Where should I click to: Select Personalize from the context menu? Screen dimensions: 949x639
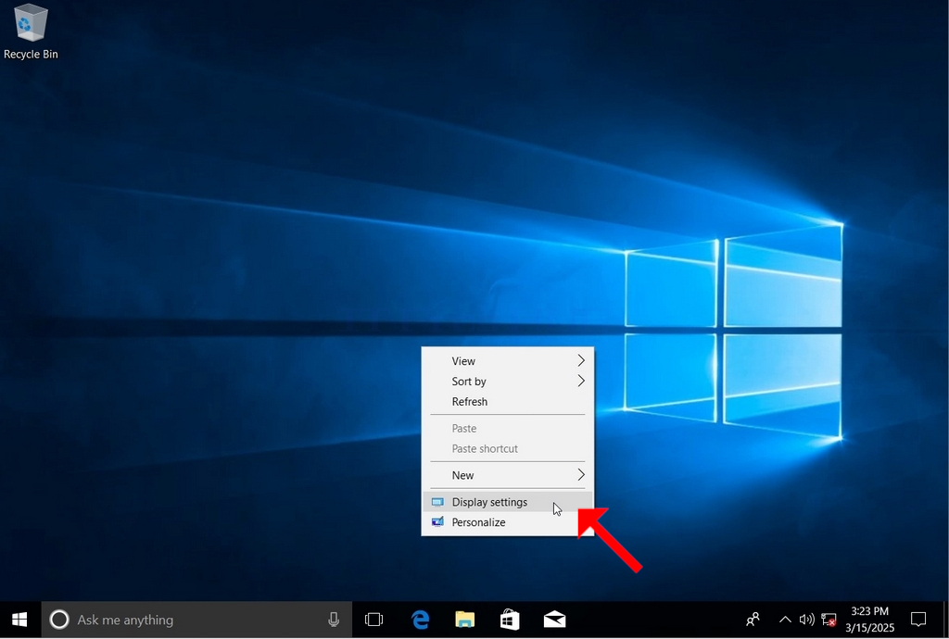pyautogui.click(x=507, y=522)
